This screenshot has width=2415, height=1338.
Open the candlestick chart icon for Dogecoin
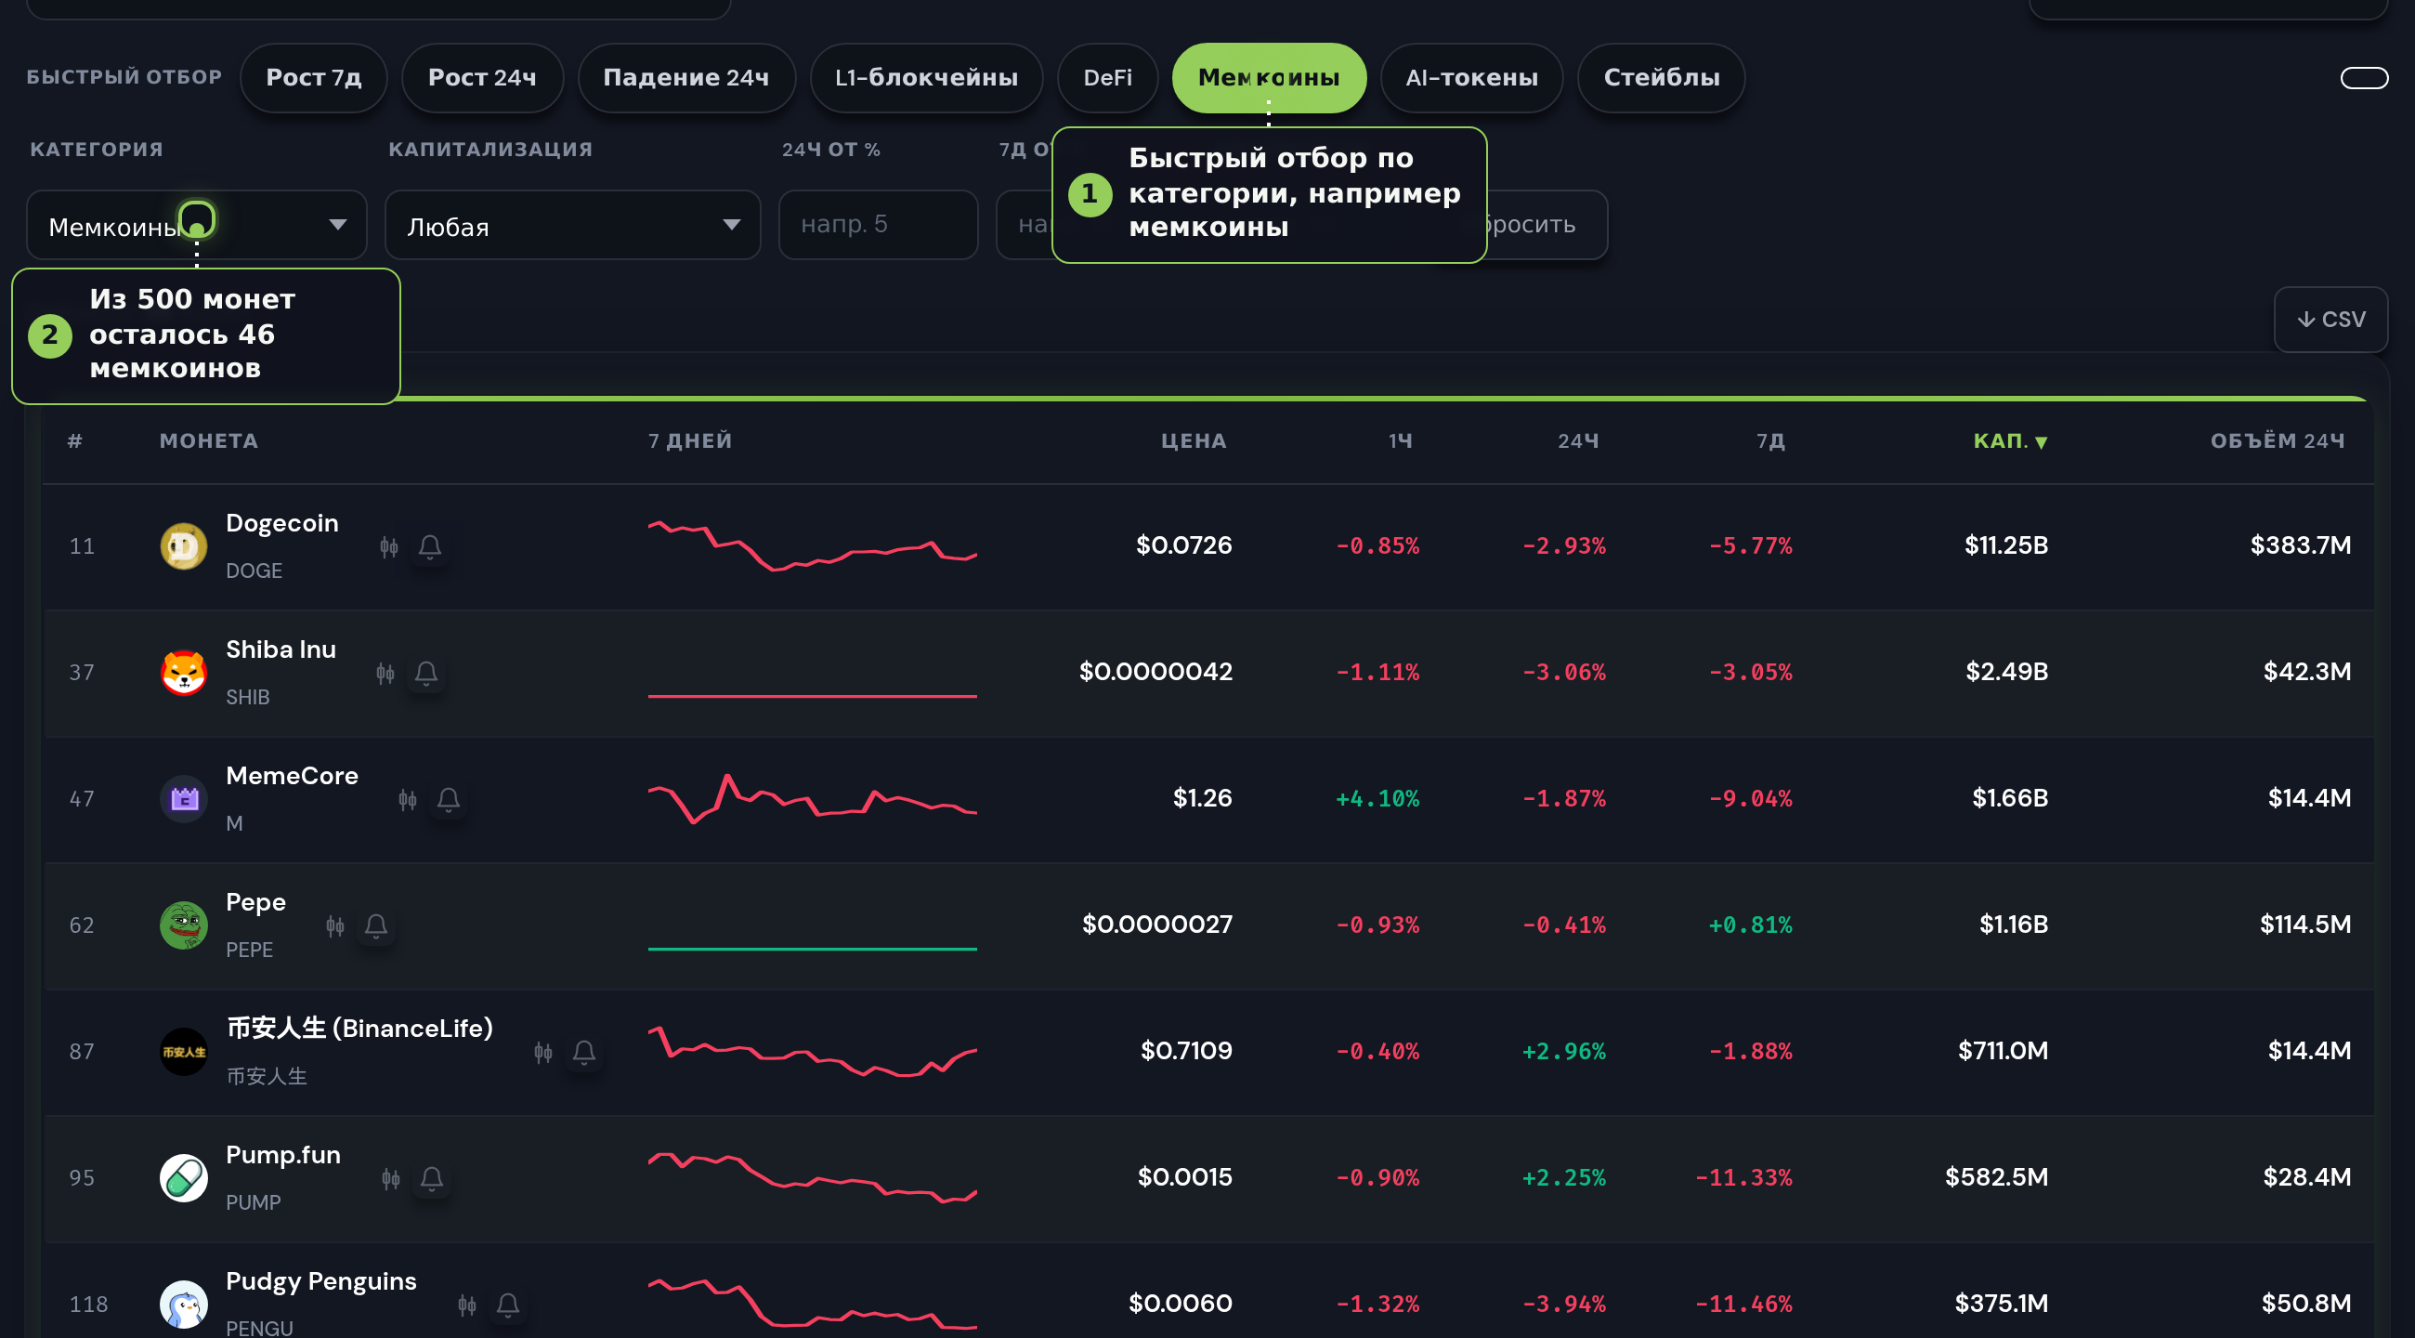(389, 546)
